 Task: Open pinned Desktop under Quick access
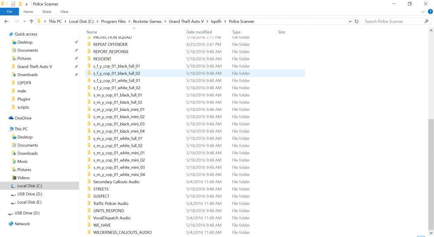(25, 42)
